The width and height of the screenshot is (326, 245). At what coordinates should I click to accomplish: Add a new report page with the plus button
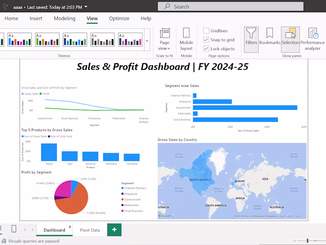pyautogui.click(x=114, y=230)
